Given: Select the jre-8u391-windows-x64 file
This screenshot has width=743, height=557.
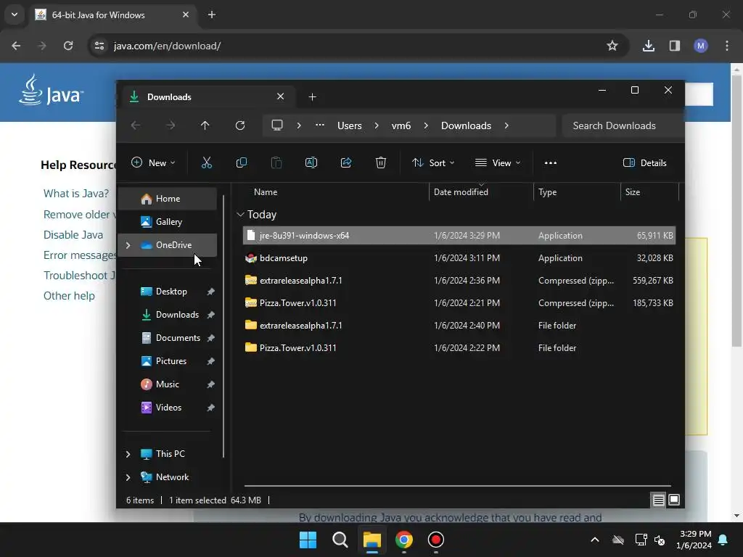Looking at the screenshot, I should pos(459,236).
